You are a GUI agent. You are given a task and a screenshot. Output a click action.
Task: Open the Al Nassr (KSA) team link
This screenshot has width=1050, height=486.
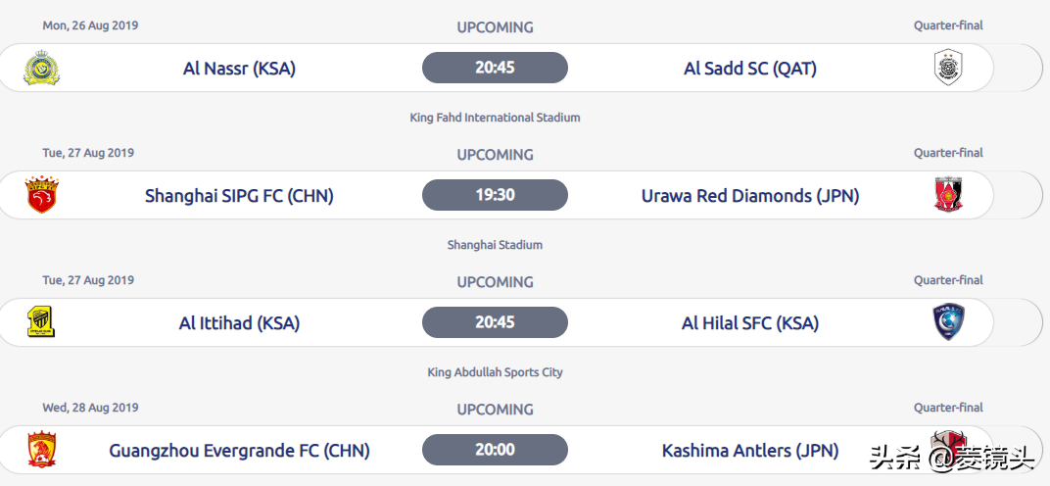coord(239,69)
